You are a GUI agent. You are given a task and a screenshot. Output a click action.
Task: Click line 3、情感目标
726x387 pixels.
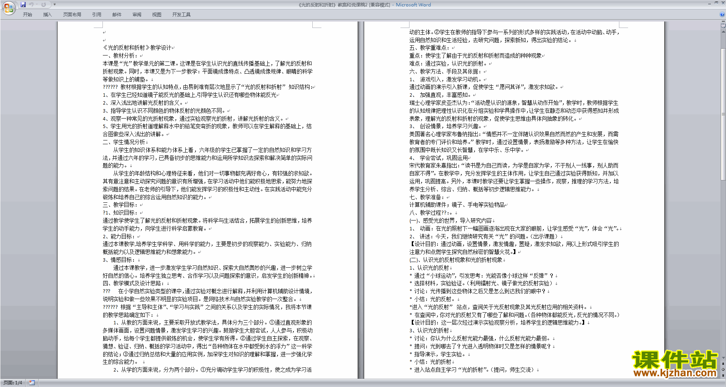coord(119,260)
